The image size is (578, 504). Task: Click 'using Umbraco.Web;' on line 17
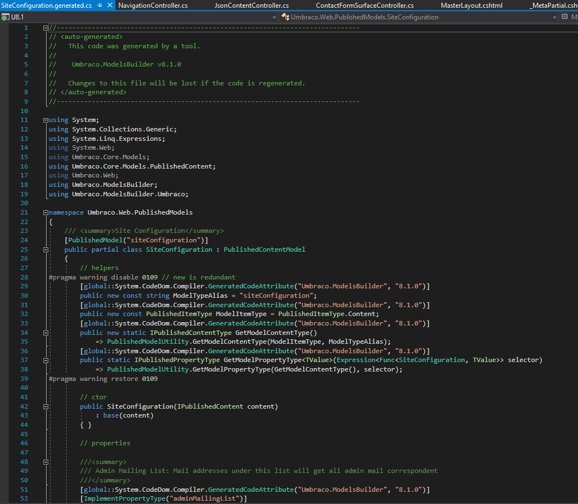pyautogui.click(x=83, y=176)
